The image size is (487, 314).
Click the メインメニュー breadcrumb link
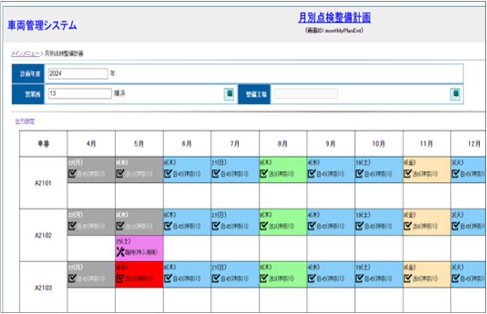tap(25, 53)
